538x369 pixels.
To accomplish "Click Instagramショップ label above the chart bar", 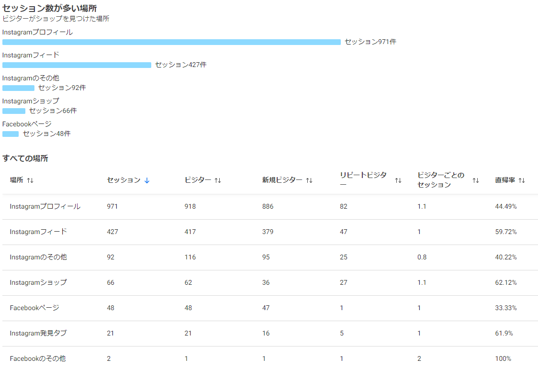I will (31, 101).
